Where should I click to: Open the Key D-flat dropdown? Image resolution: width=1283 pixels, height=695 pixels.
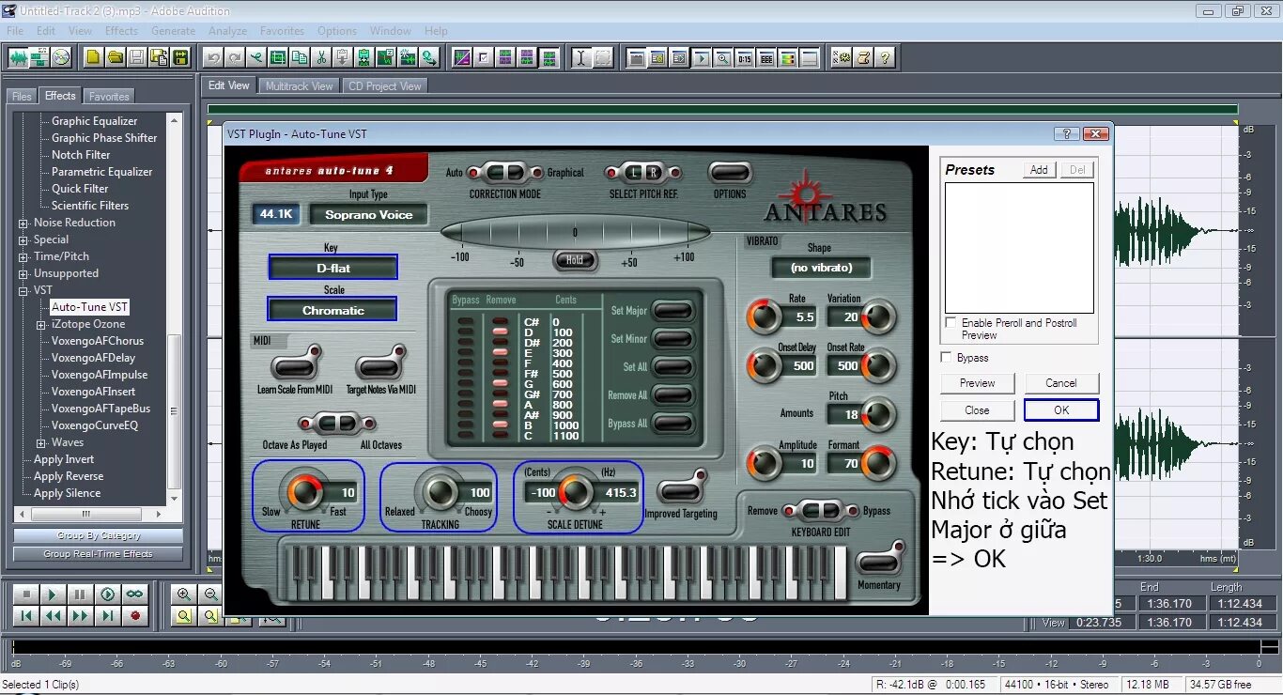(332, 268)
